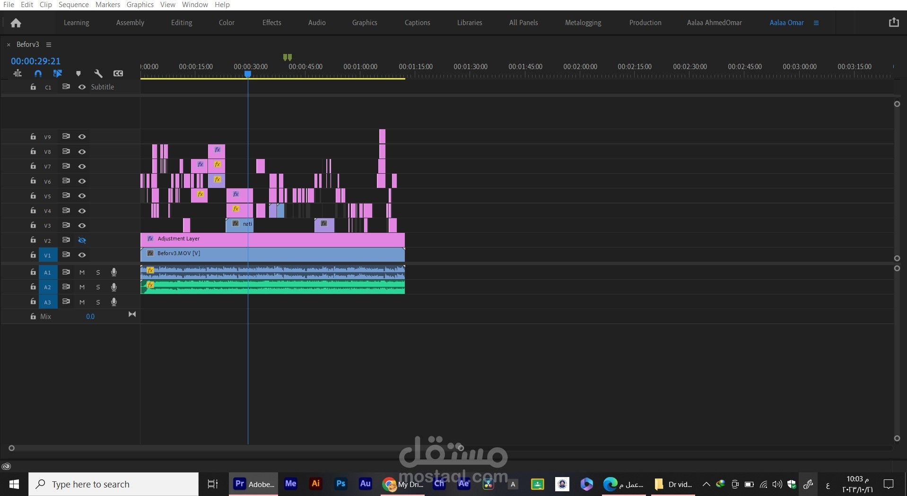Open Adobe Illustrator from the taskbar
Screen dimensions: 907x496
315,484
